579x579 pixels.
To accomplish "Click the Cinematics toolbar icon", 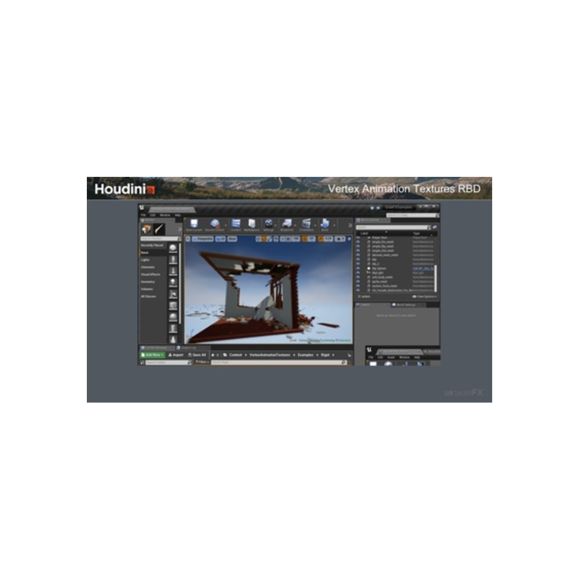I will [307, 223].
